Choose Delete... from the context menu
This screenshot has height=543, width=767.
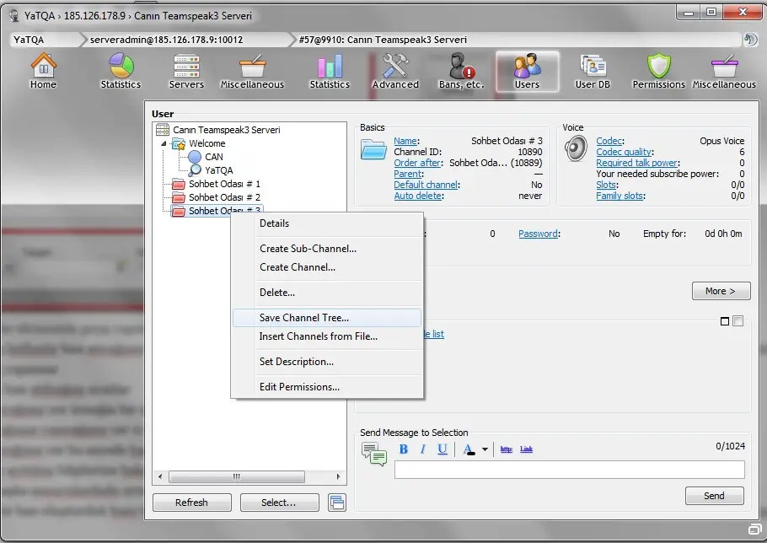(x=327, y=293)
